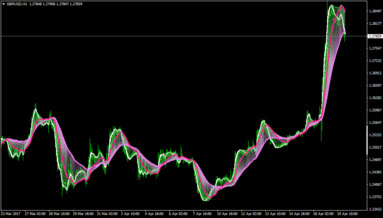Select the 23 Mar 2017 date label

[10, 214]
